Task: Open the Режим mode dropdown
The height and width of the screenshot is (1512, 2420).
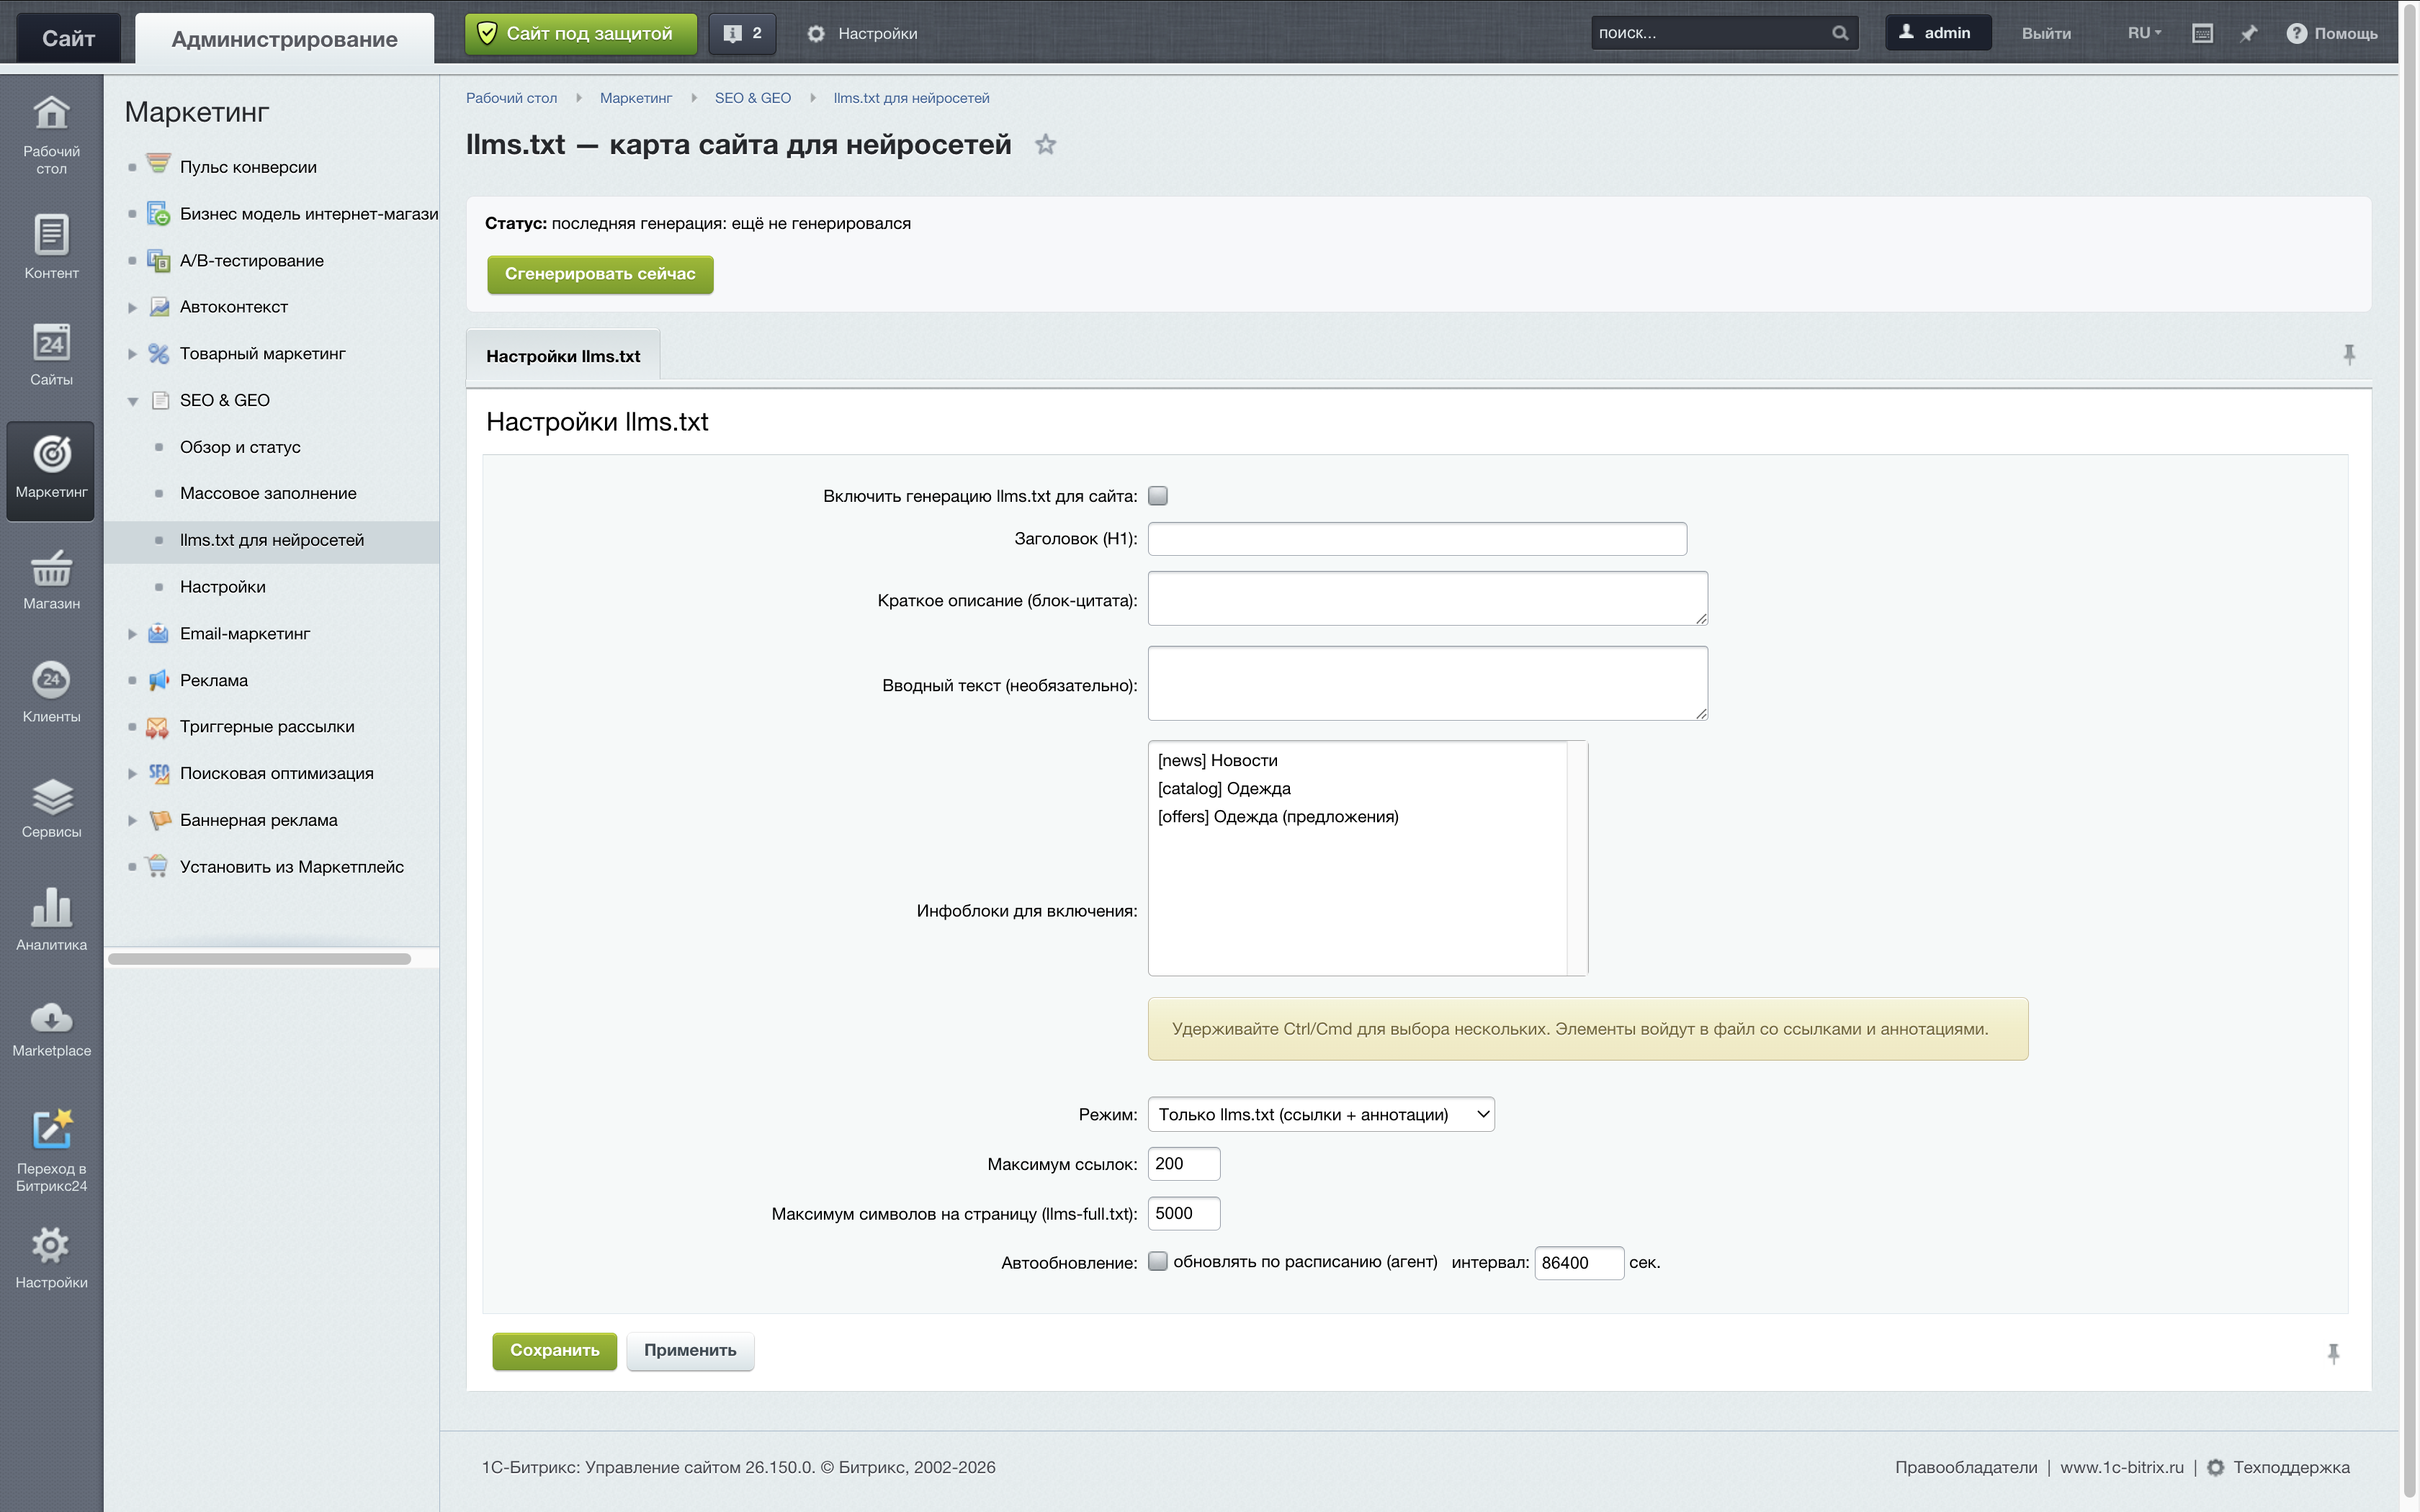Action: click(x=1321, y=1114)
